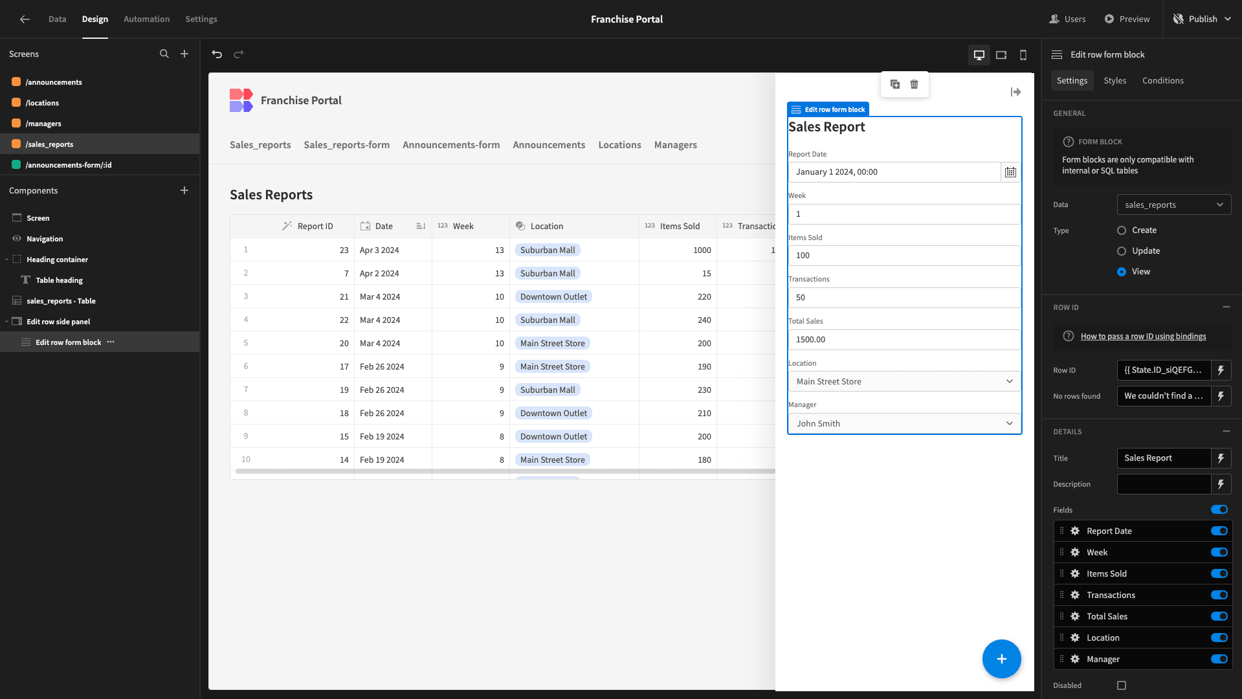Open row ID bindings help link
The image size is (1242, 699).
click(x=1143, y=337)
